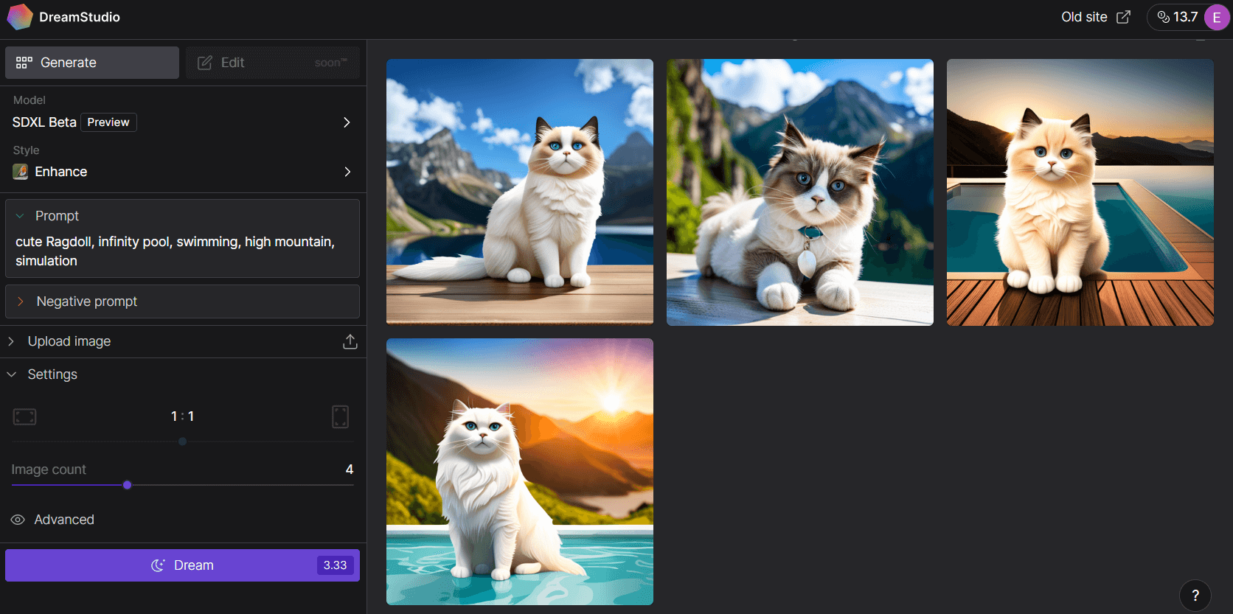Open the sunset pool white cat image

point(519,472)
